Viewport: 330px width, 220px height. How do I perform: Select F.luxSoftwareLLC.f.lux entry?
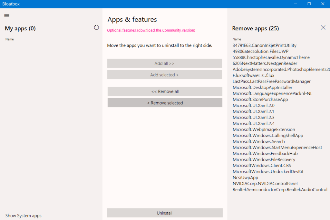coord(253,75)
